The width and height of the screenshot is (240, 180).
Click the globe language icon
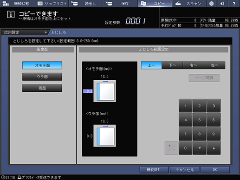211,3
